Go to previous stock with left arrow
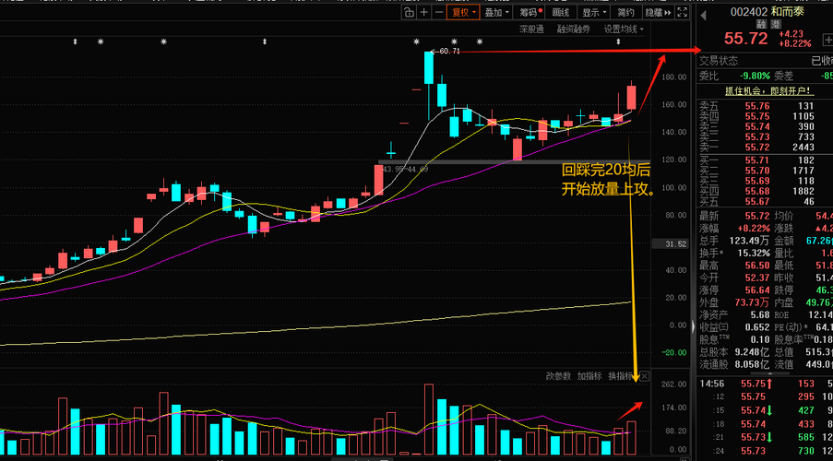Viewport: 833px width, 461px height. (x=704, y=16)
